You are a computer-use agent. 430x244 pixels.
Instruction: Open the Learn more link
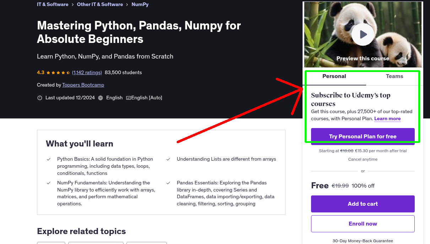[387, 118]
